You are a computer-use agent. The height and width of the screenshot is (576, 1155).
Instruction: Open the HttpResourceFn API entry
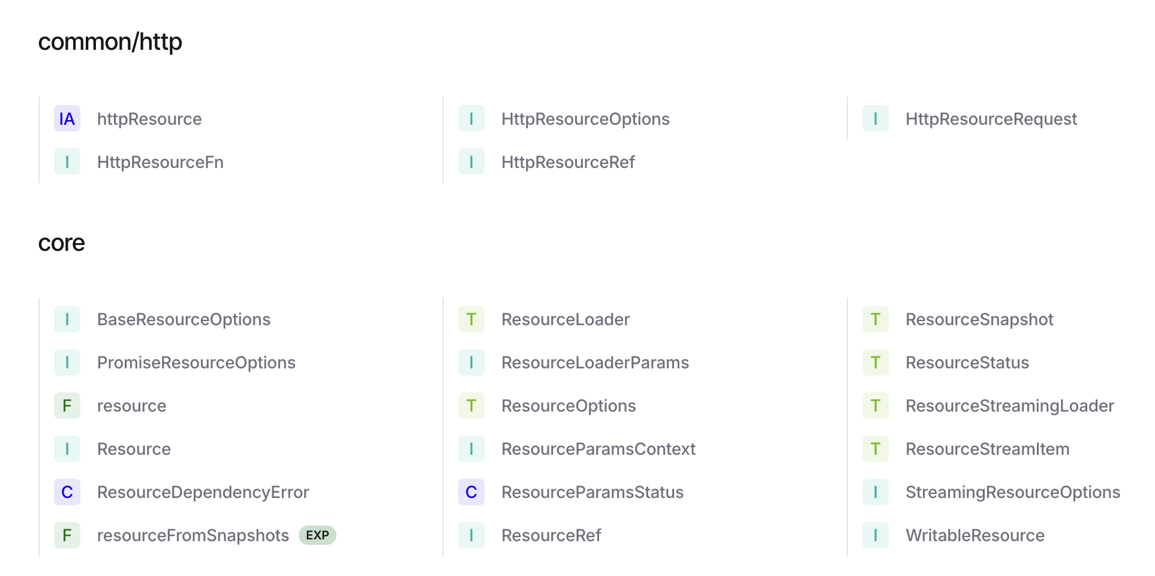160,162
